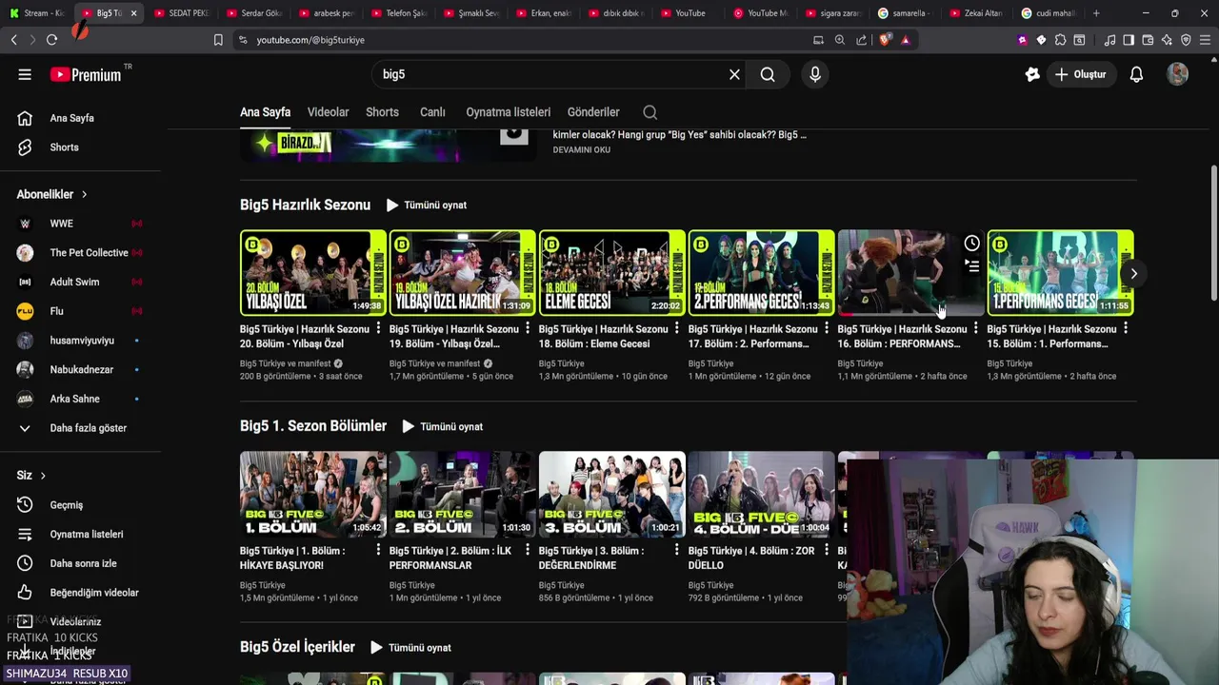Open options for 18. Bölüm Eleme Gecesi
The width and height of the screenshot is (1219, 685).
coord(677,328)
